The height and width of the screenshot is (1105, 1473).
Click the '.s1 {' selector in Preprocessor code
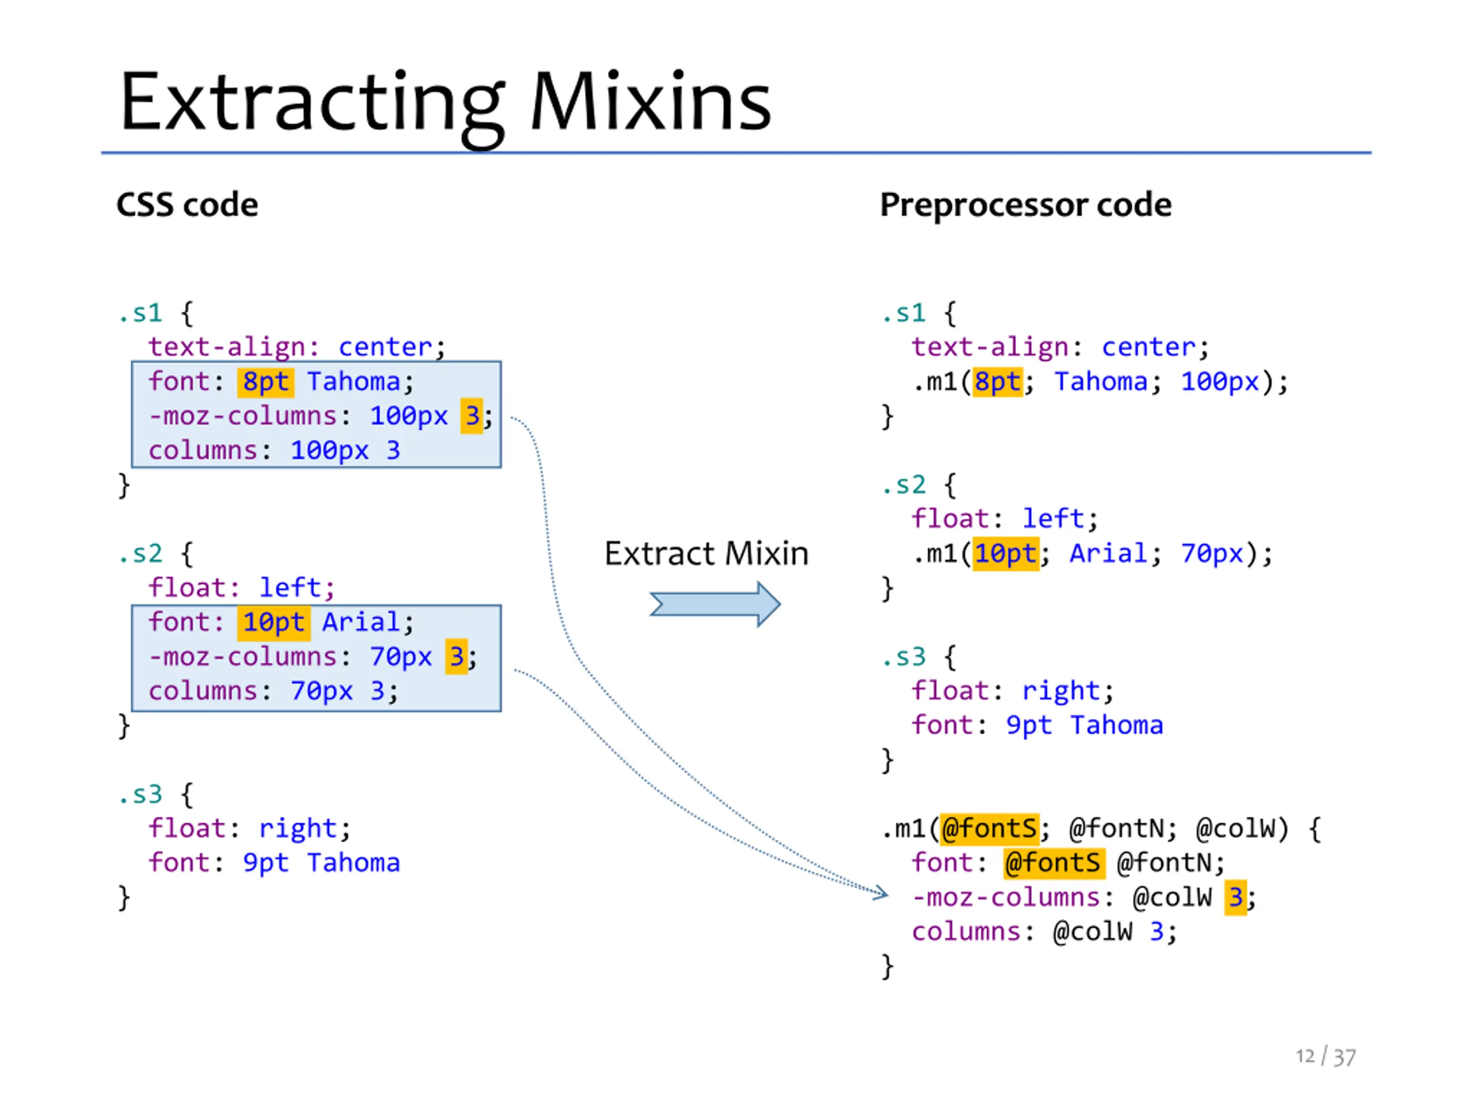pos(919,313)
